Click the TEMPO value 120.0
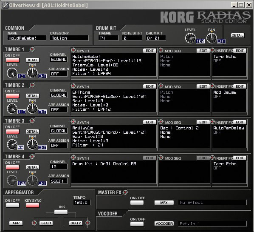Screen dimensions: 254x232 point(82,203)
